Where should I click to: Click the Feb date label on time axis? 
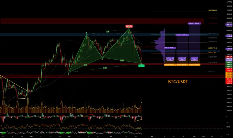31,136
